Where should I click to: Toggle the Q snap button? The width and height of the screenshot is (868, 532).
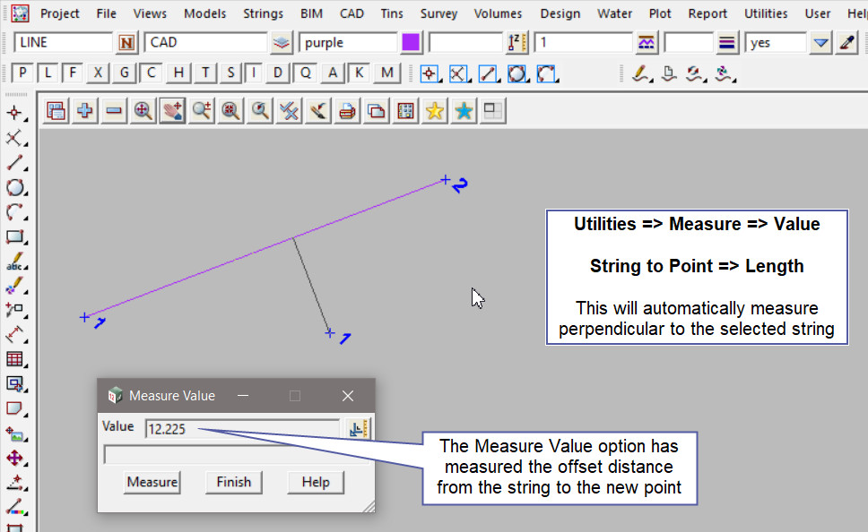(306, 73)
